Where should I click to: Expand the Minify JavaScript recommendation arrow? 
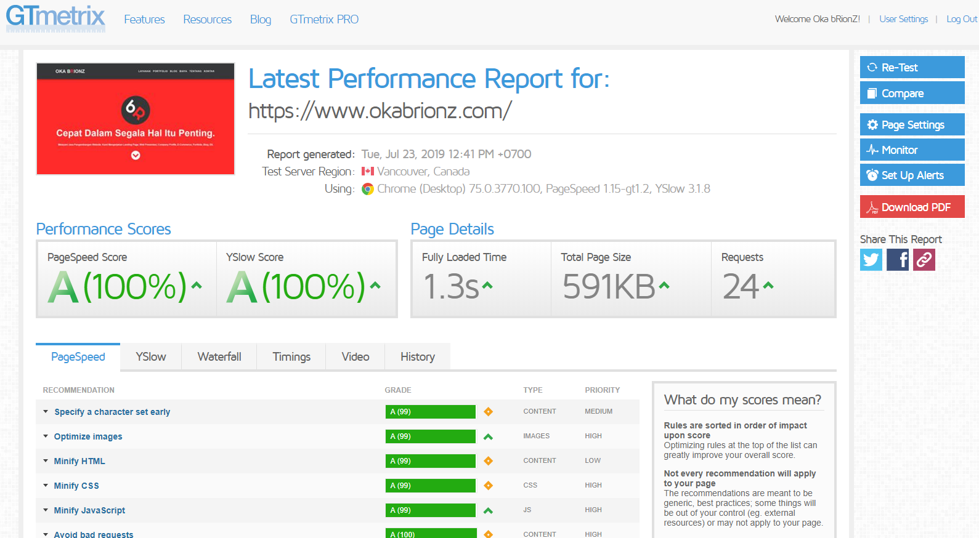tap(46, 510)
